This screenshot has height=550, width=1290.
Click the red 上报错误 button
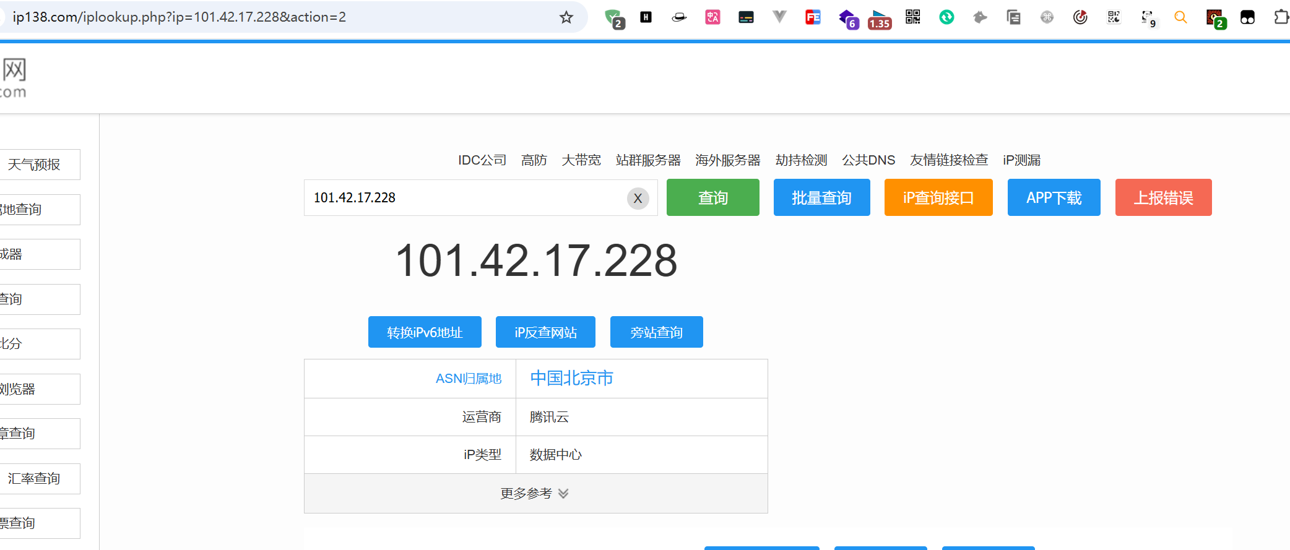pos(1162,198)
